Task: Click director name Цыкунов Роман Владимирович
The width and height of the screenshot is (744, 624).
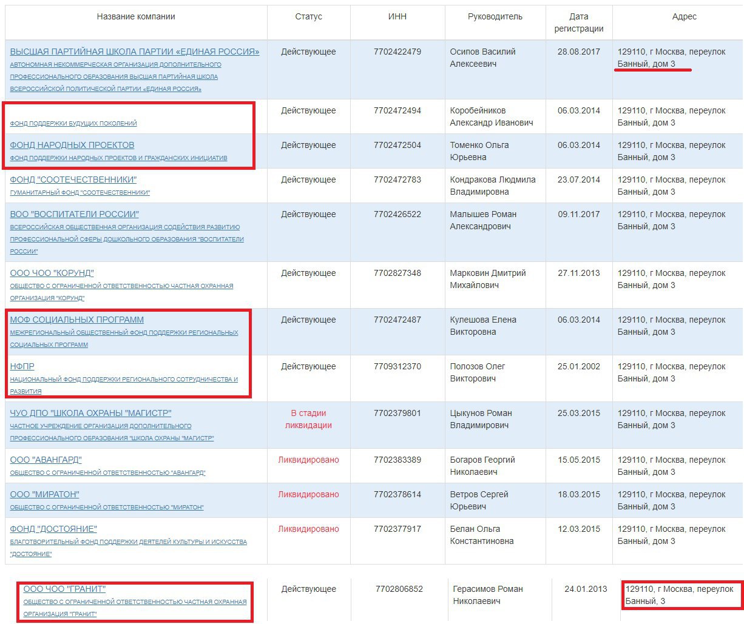Action: tap(481, 419)
